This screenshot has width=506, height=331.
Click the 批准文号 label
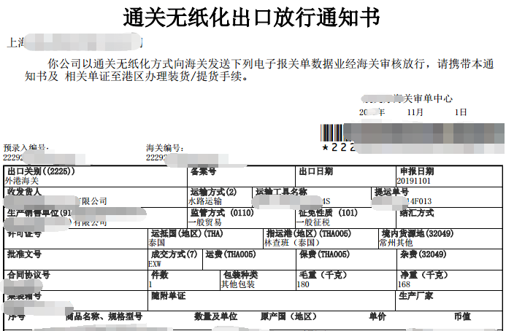(24, 254)
